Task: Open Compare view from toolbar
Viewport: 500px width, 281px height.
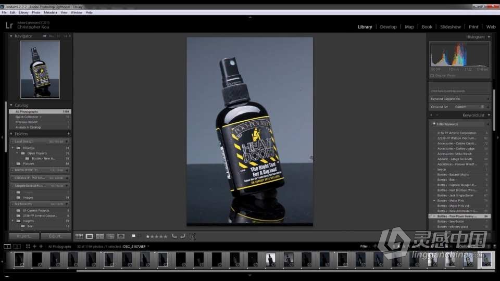Action: pyautogui.click(x=100, y=236)
